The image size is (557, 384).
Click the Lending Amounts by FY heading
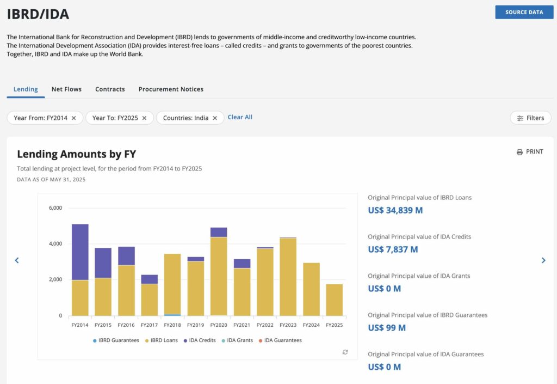(x=76, y=154)
